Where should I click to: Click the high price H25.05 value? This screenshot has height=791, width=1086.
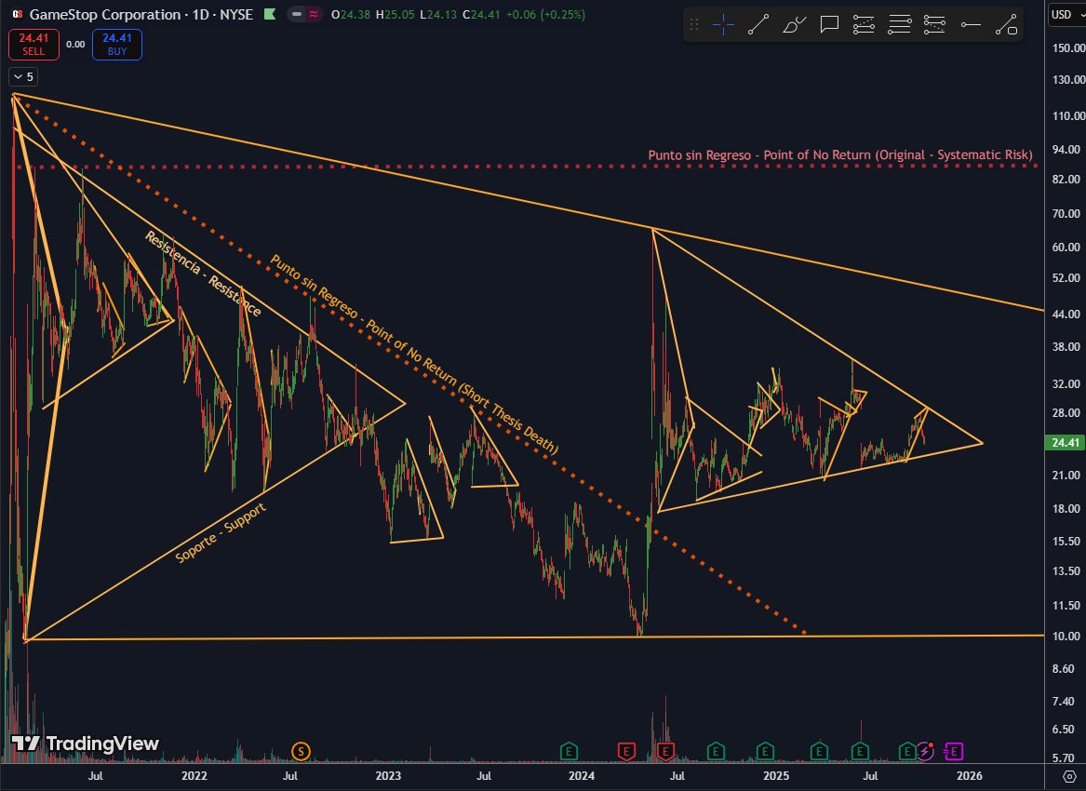[x=395, y=14]
